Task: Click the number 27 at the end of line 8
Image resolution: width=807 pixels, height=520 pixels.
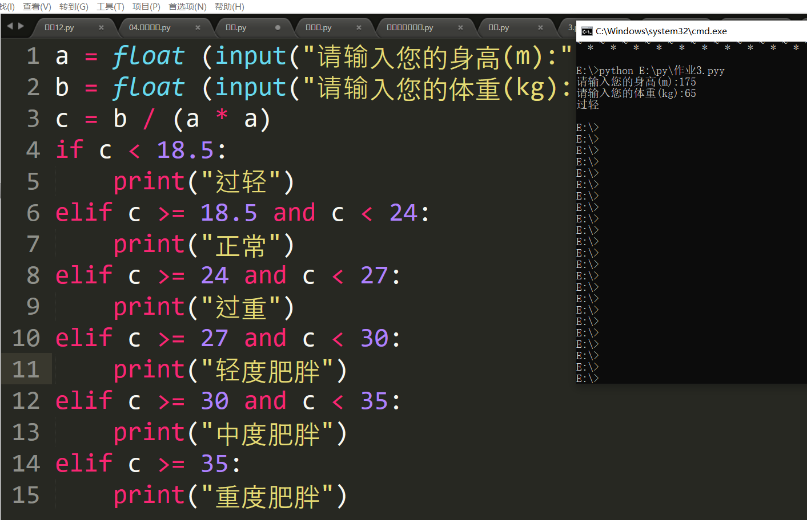Action: coord(375,276)
